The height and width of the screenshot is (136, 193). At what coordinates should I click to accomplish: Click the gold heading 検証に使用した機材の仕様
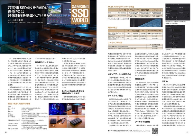point(19,104)
